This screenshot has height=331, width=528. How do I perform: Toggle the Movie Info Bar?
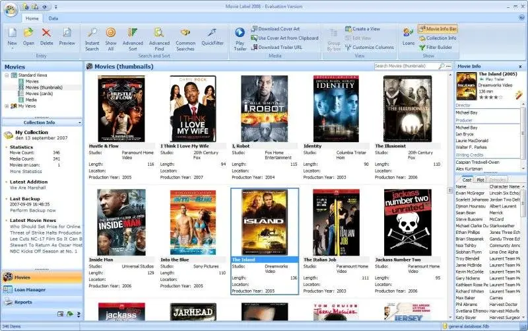[438, 29]
